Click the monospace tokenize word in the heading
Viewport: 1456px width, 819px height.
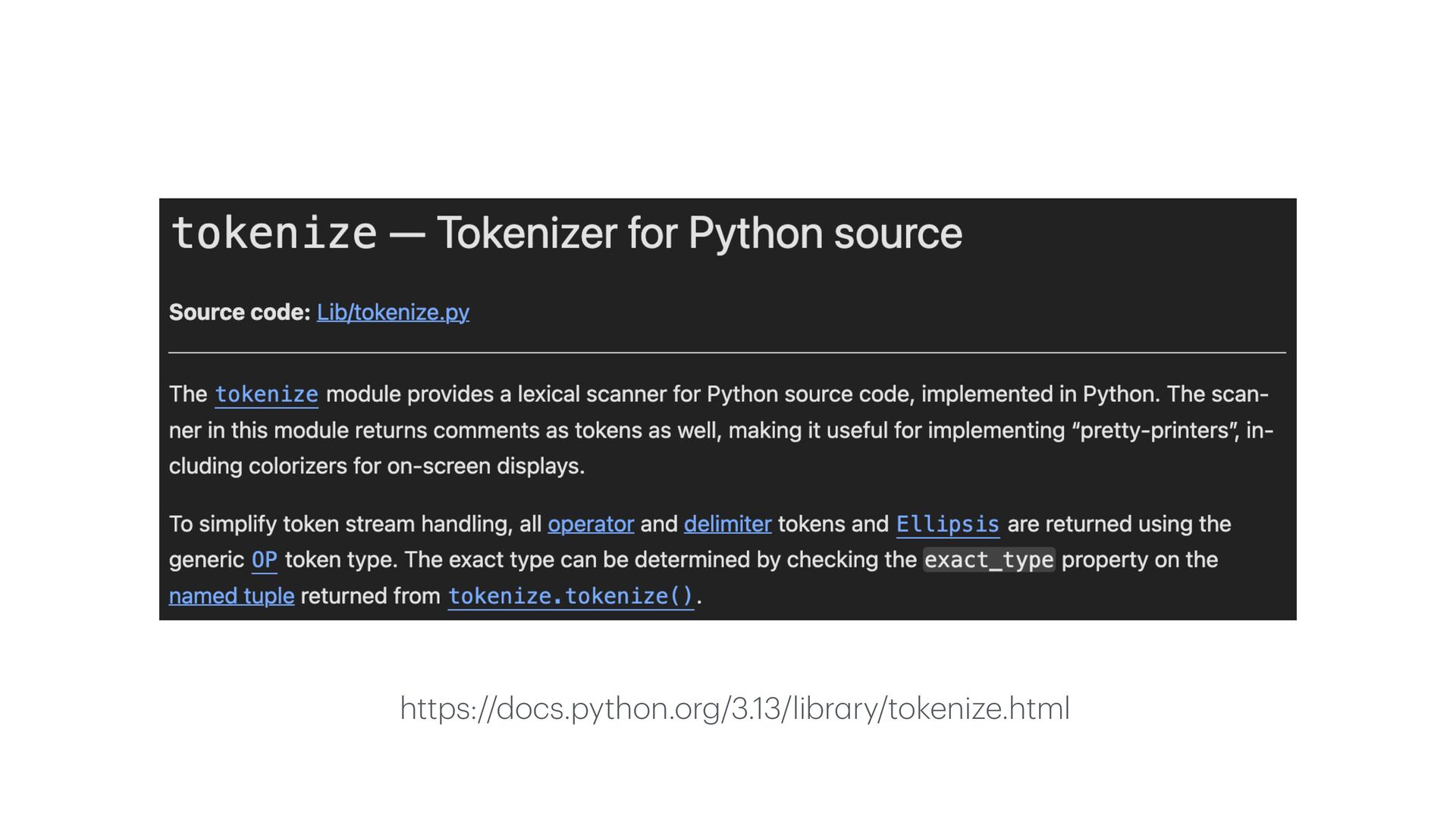point(274,233)
